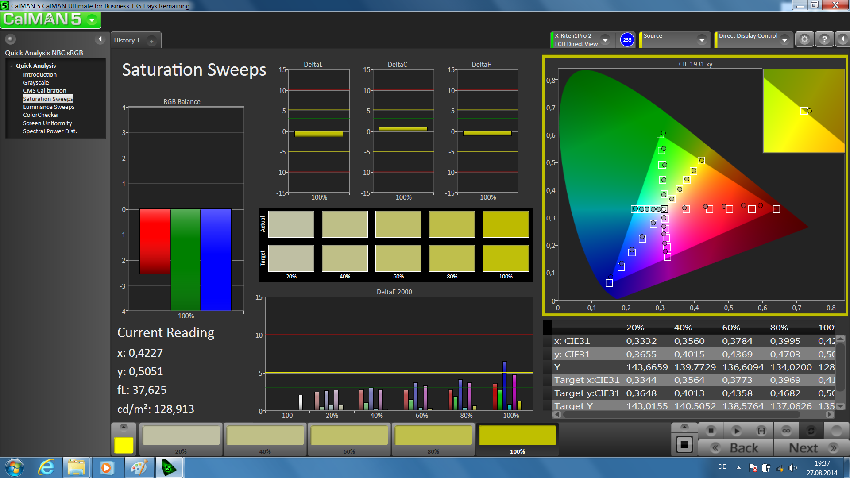The width and height of the screenshot is (850, 478).
Task: Open the settings gear icon
Action: click(x=804, y=40)
